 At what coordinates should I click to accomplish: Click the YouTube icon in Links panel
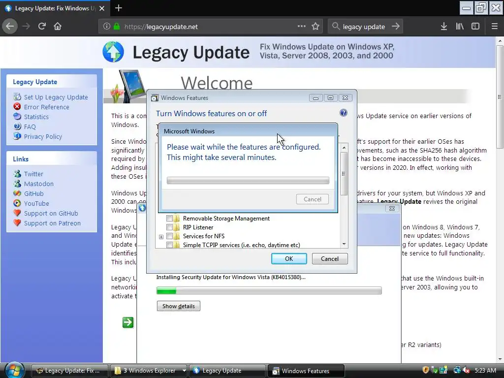(x=17, y=203)
